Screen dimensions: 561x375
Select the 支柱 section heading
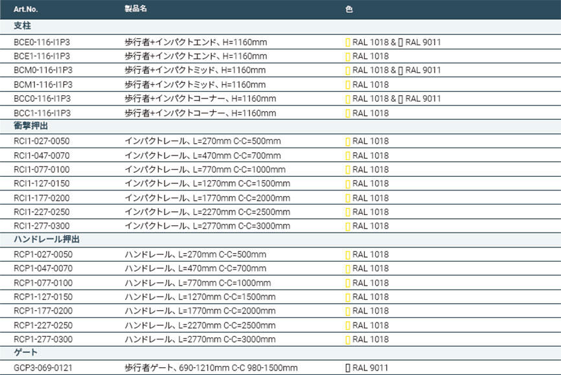pyautogui.click(x=22, y=26)
